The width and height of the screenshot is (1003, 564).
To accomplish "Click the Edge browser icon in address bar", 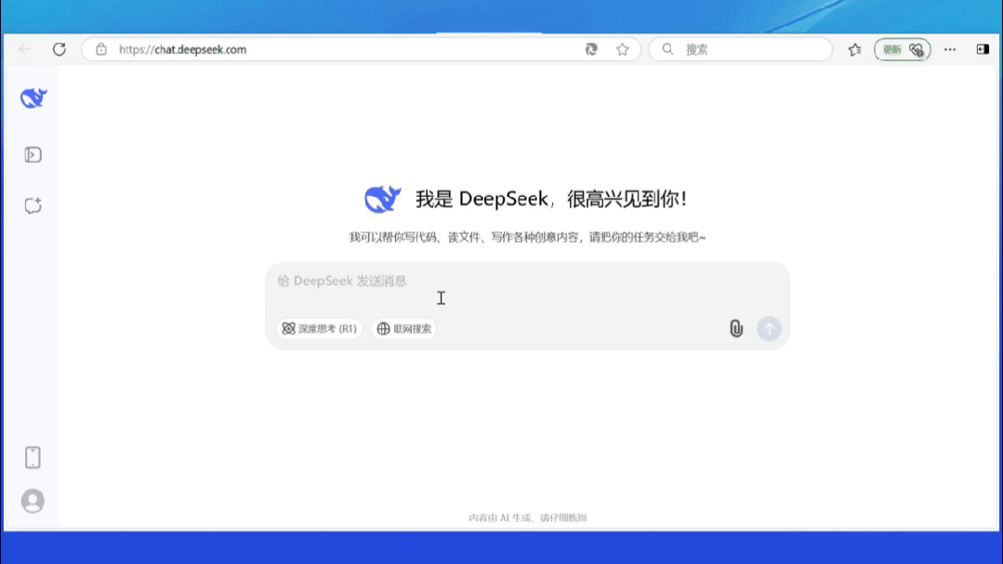I will (591, 49).
